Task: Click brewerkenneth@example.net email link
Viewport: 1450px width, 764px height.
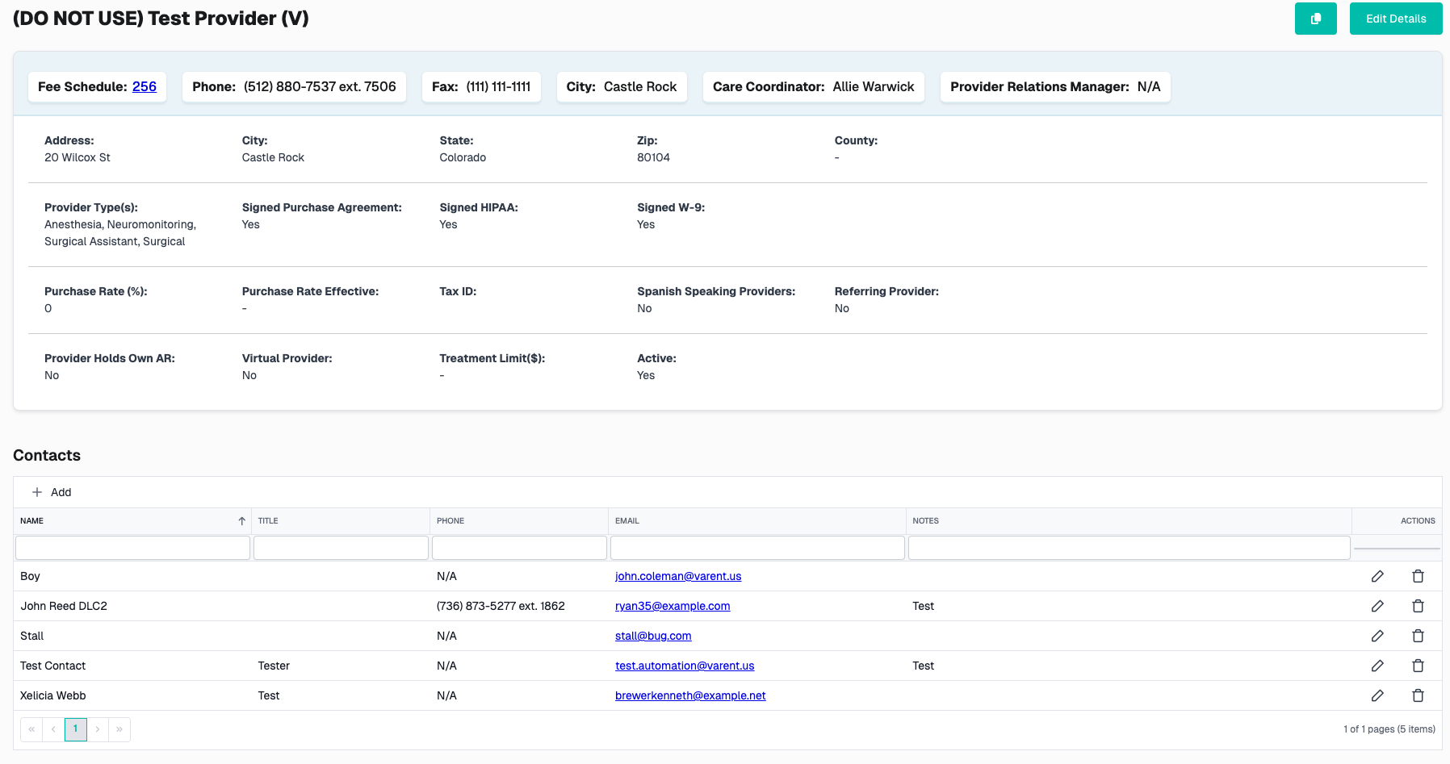Action: point(690,695)
